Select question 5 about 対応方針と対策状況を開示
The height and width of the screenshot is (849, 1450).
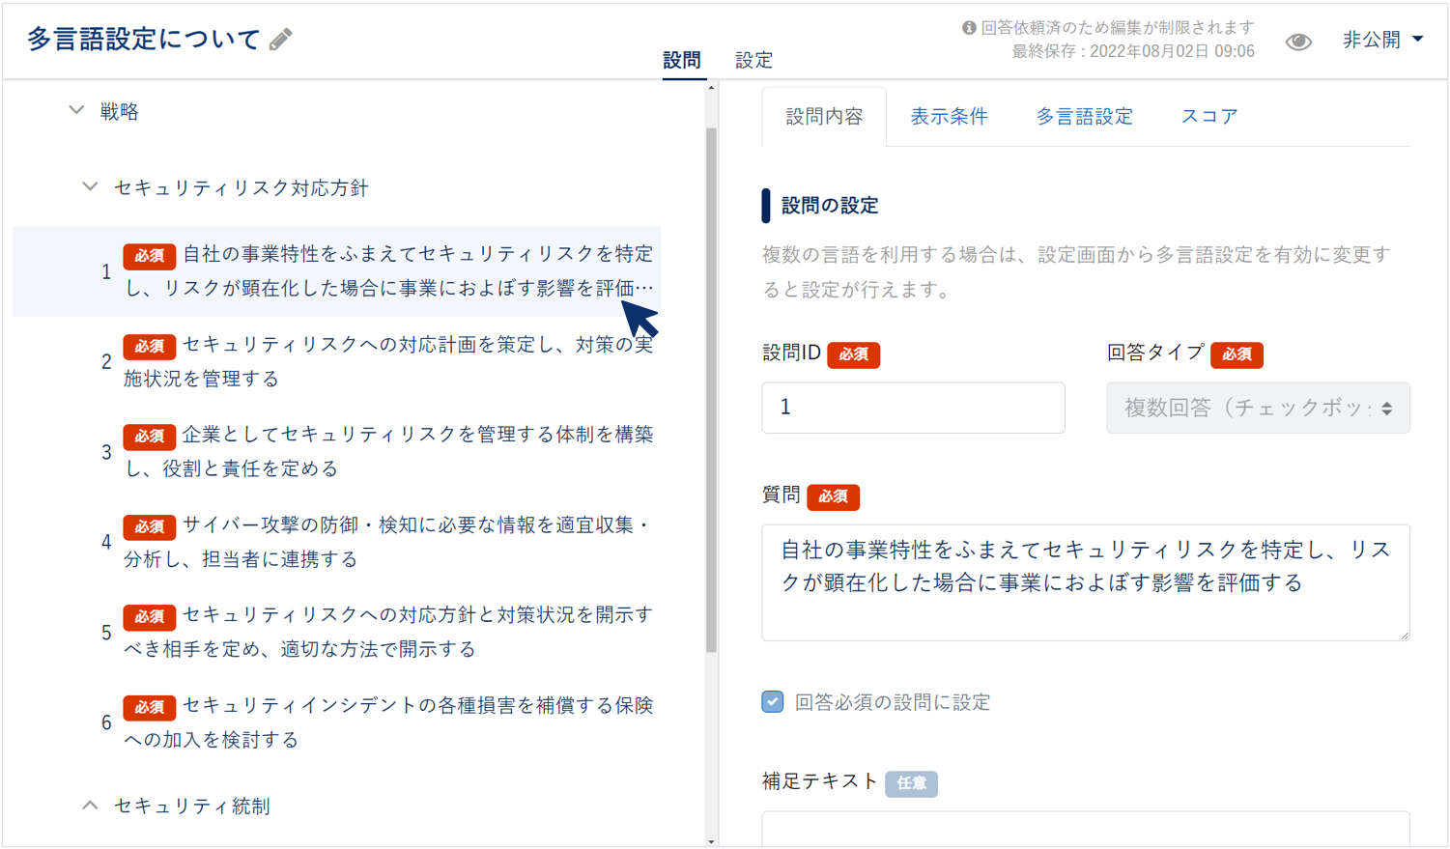pyautogui.click(x=336, y=632)
